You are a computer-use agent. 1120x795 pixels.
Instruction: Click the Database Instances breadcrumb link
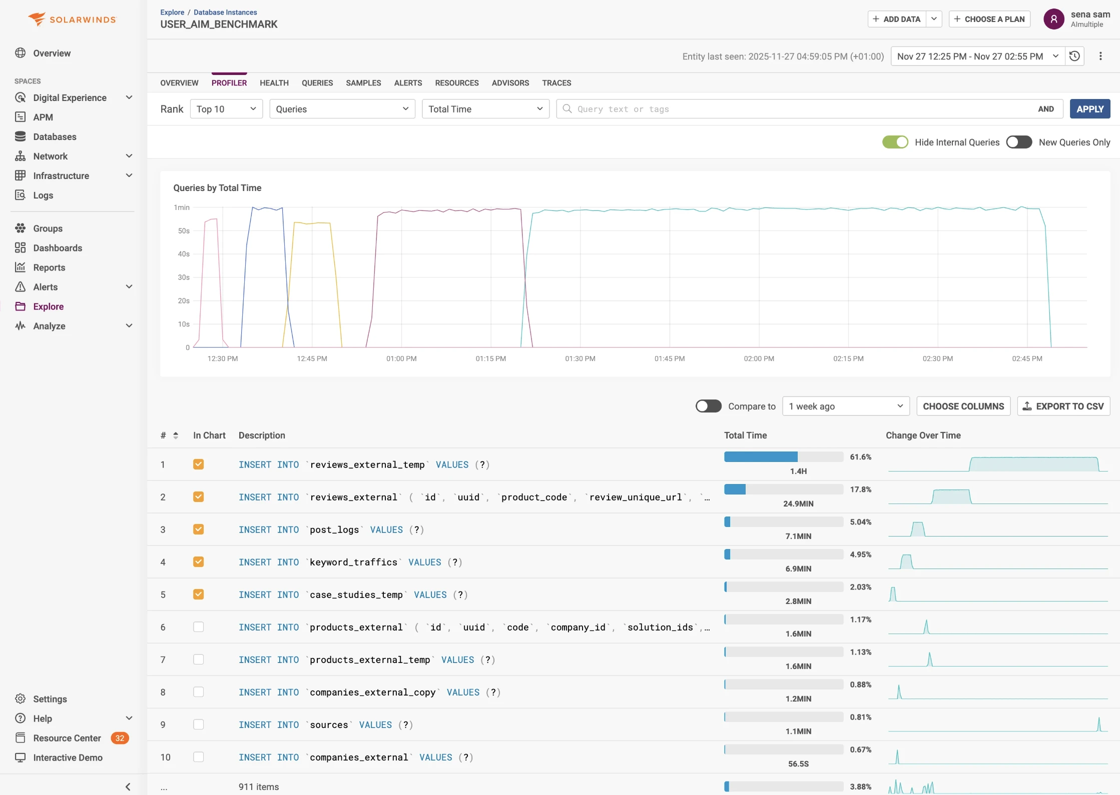[x=225, y=12]
